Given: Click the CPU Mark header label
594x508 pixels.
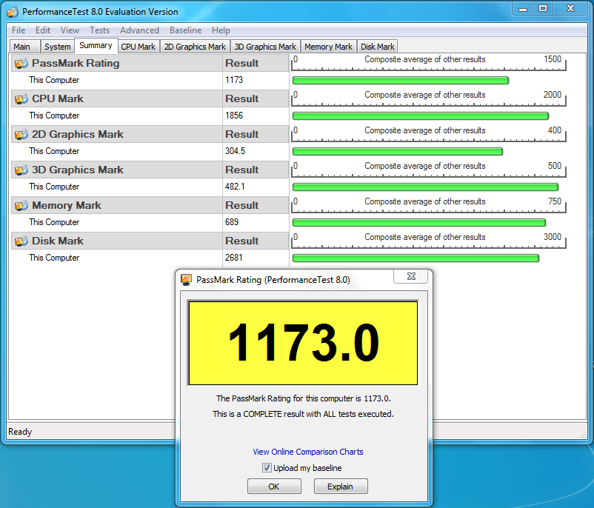Looking at the screenshot, I should tap(58, 99).
